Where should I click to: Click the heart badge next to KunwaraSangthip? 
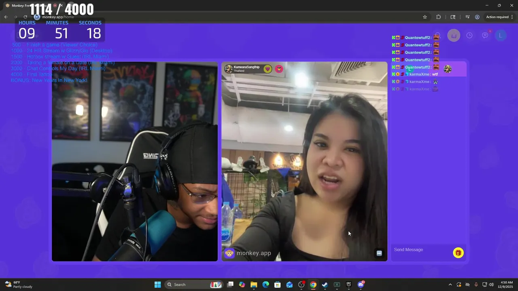click(267, 69)
